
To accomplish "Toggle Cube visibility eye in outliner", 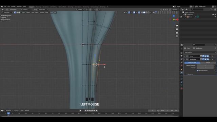I will click(x=215, y=17).
